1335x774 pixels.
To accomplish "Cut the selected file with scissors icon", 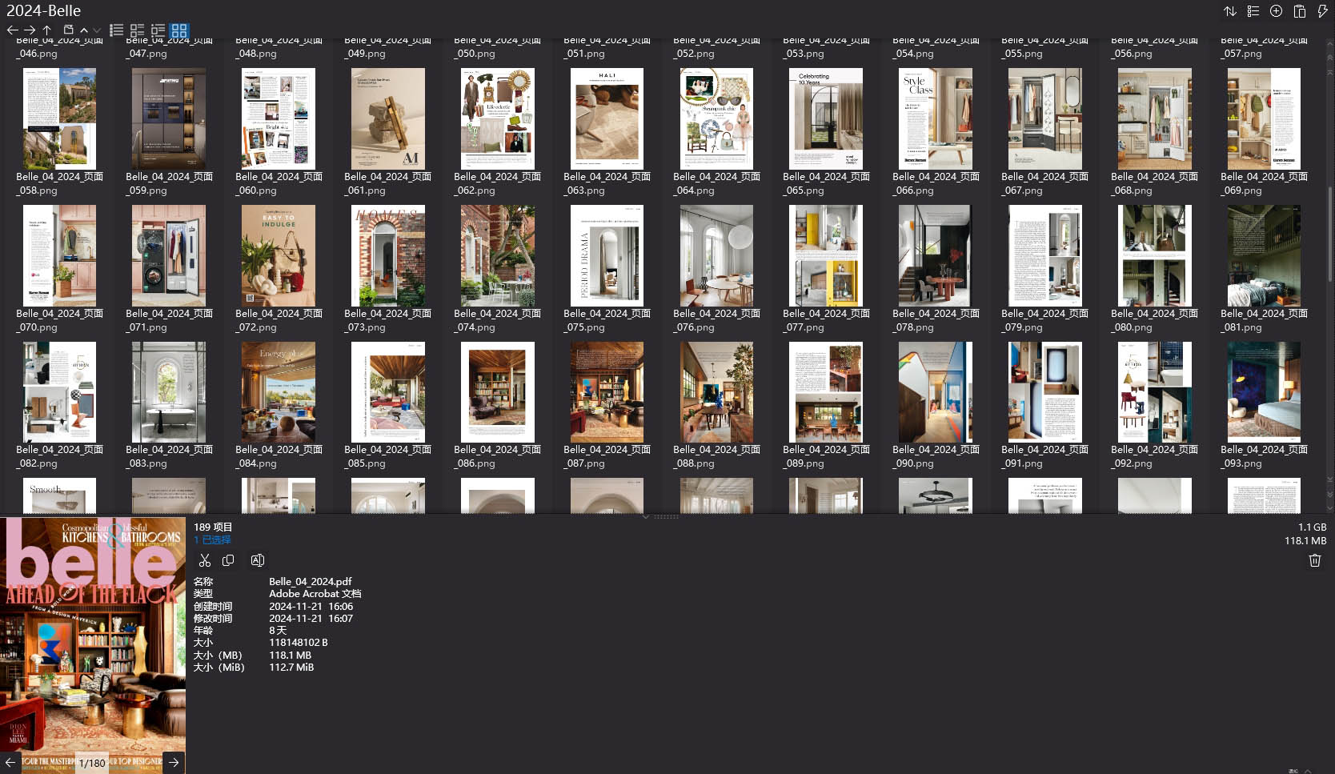I will (x=205, y=560).
